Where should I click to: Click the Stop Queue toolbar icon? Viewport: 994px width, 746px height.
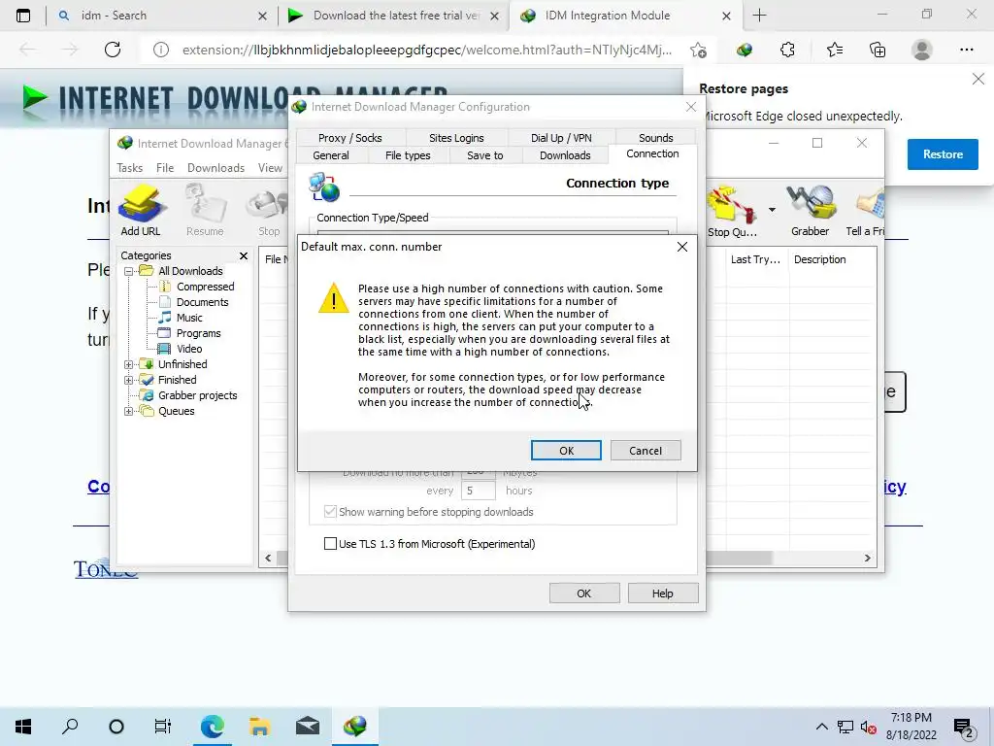pyautogui.click(x=732, y=211)
